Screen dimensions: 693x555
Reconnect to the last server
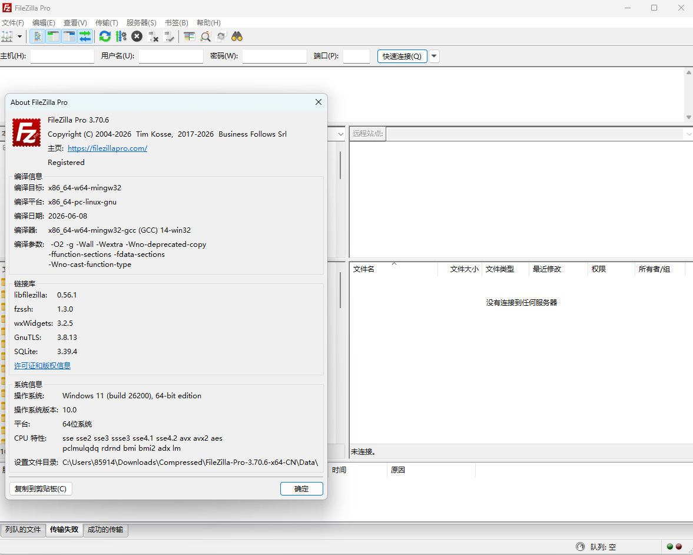coord(169,37)
